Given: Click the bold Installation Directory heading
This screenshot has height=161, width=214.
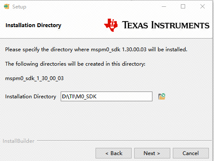Looking at the screenshot, I should point(34,25).
